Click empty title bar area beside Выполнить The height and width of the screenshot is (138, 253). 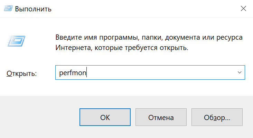[138, 9]
